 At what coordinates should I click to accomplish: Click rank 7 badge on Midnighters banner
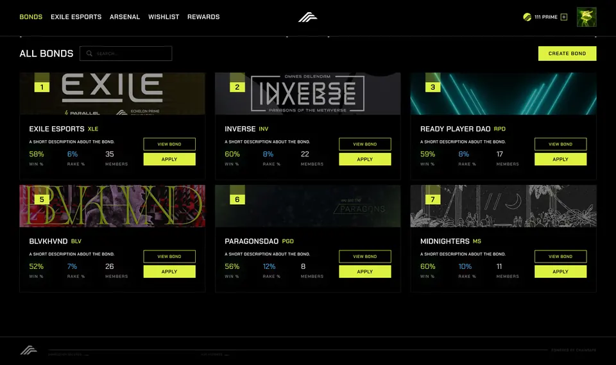[x=432, y=199]
